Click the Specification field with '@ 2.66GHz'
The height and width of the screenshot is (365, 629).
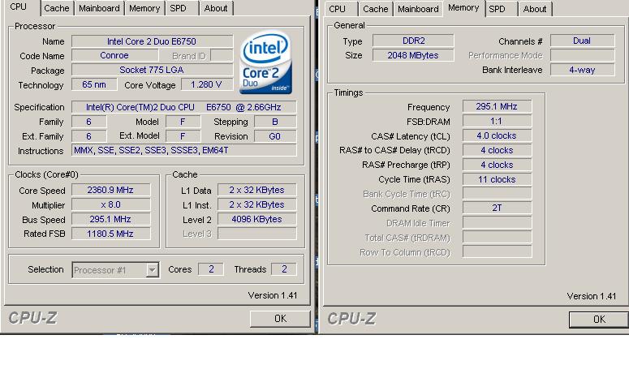(x=183, y=107)
